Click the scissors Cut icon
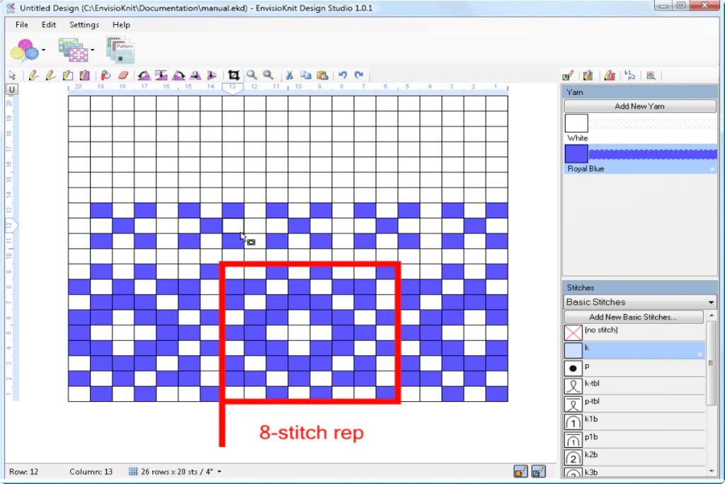Screen dimensions: 725x484 point(289,75)
